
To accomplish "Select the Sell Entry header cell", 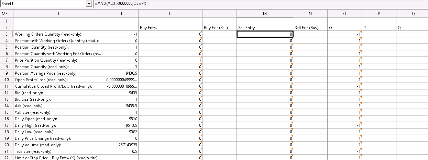I will (265, 28).
